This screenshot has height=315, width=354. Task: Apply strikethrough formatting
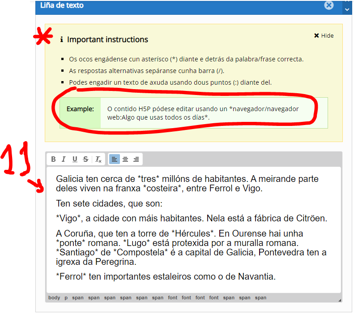pos(85,159)
